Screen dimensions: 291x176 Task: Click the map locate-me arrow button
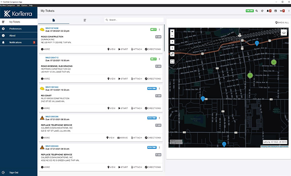(172, 42)
